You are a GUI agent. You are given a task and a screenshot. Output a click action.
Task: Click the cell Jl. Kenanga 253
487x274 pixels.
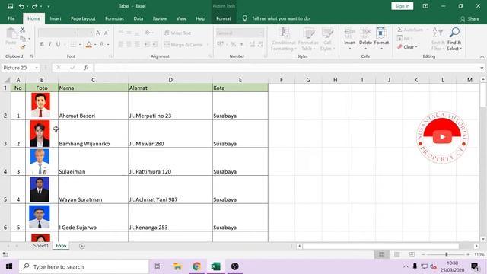[170, 218]
